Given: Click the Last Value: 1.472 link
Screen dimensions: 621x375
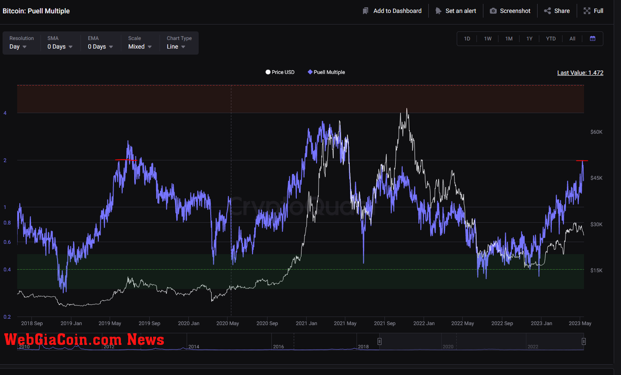Looking at the screenshot, I should click(580, 73).
